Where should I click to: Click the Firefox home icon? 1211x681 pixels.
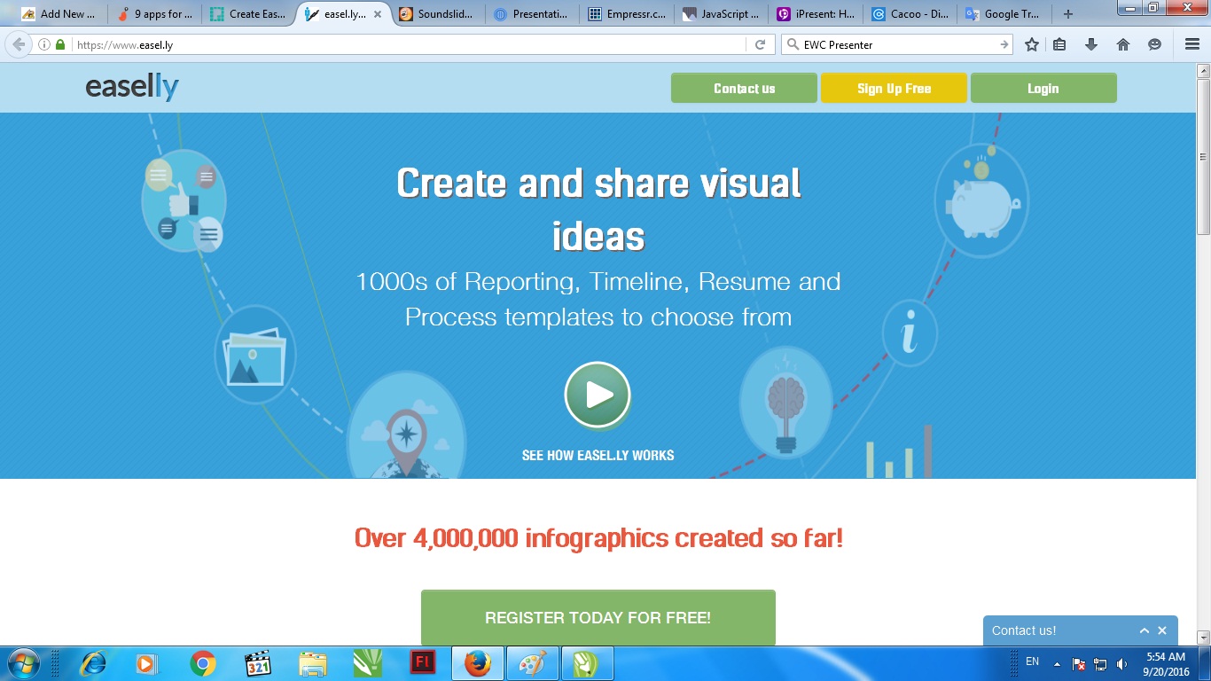(1123, 44)
